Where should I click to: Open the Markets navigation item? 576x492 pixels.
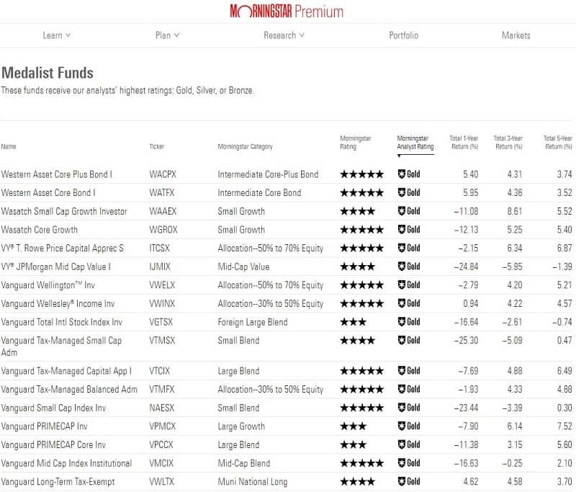coord(516,35)
